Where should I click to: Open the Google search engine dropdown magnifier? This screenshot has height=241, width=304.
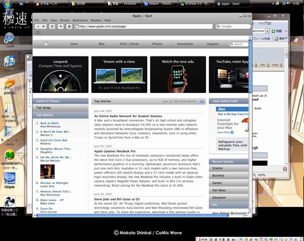[x=218, y=27]
